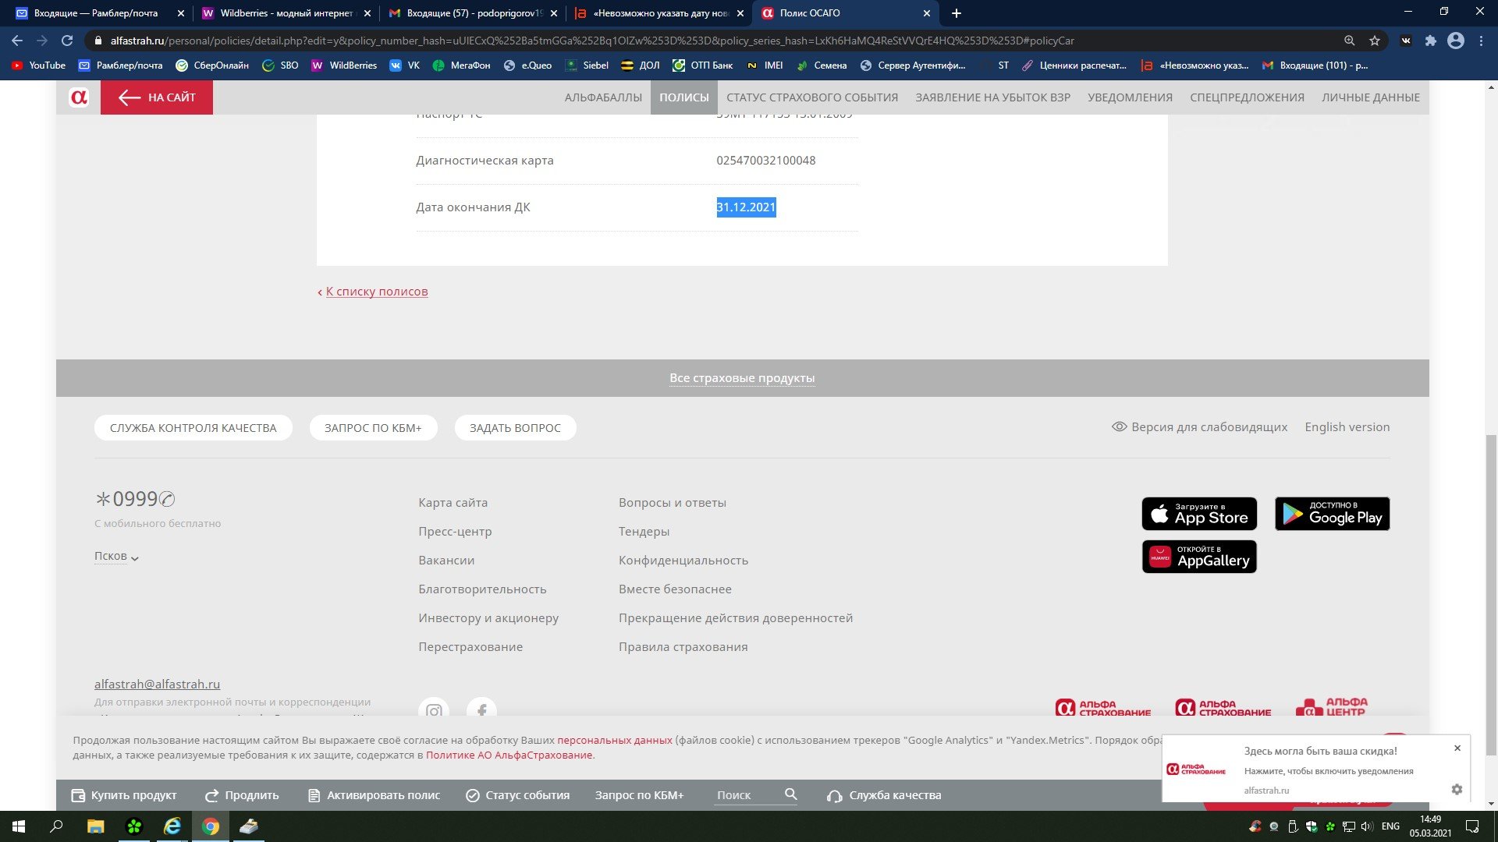This screenshot has width=1498, height=842.
Task: Open a new browser tab
Action: [957, 13]
